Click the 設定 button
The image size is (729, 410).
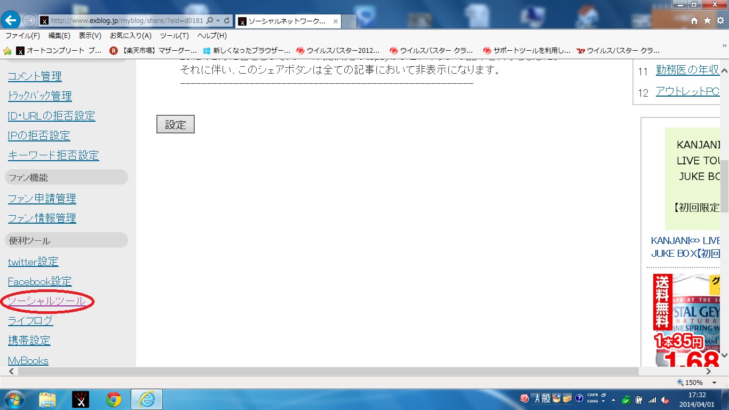[176, 124]
